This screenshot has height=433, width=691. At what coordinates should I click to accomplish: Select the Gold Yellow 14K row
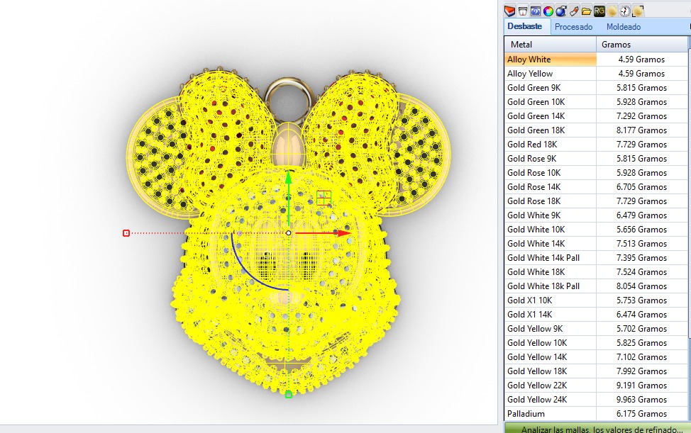pyautogui.click(x=596, y=357)
